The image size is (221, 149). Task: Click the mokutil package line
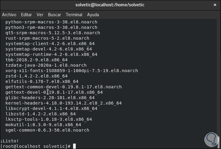coord(43,125)
